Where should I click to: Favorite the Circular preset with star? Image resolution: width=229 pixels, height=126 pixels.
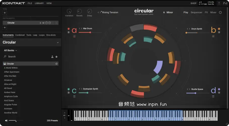tap(56, 64)
